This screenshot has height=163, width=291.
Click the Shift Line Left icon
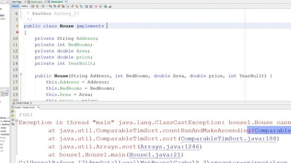click(x=86, y=6)
